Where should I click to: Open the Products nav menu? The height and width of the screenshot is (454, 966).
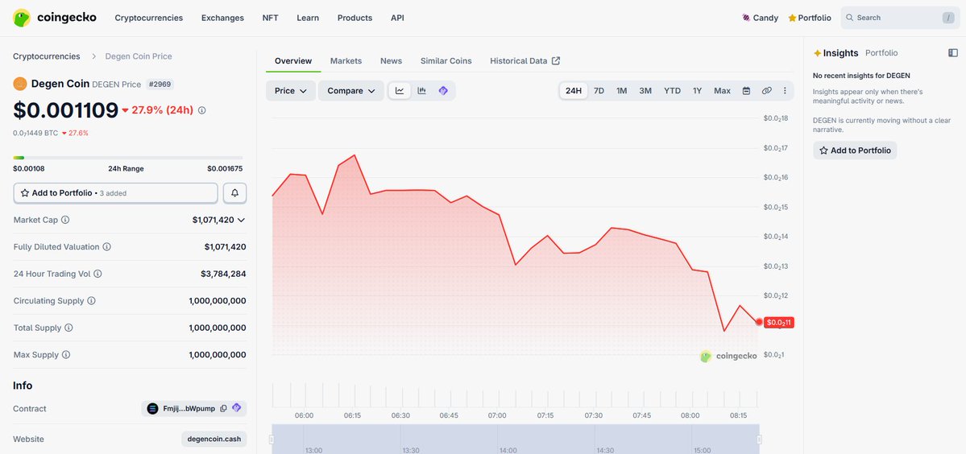click(x=354, y=18)
